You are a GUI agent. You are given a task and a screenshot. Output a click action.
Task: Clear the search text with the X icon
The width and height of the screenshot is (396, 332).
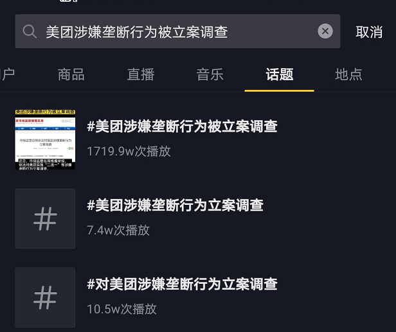click(325, 31)
